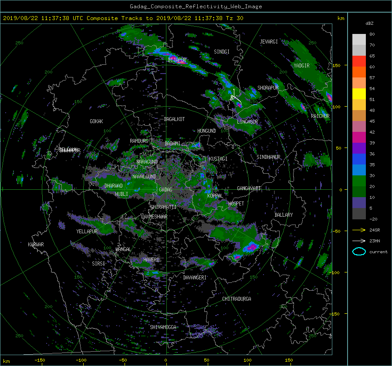Viewport: 392px width, 366px height.
Task: Click the bottom axis tick labeled -150
Action: coord(40,360)
